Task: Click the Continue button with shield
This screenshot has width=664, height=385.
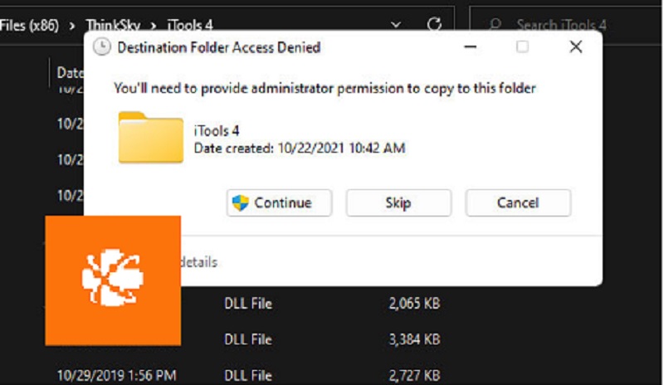Action: (279, 203)
